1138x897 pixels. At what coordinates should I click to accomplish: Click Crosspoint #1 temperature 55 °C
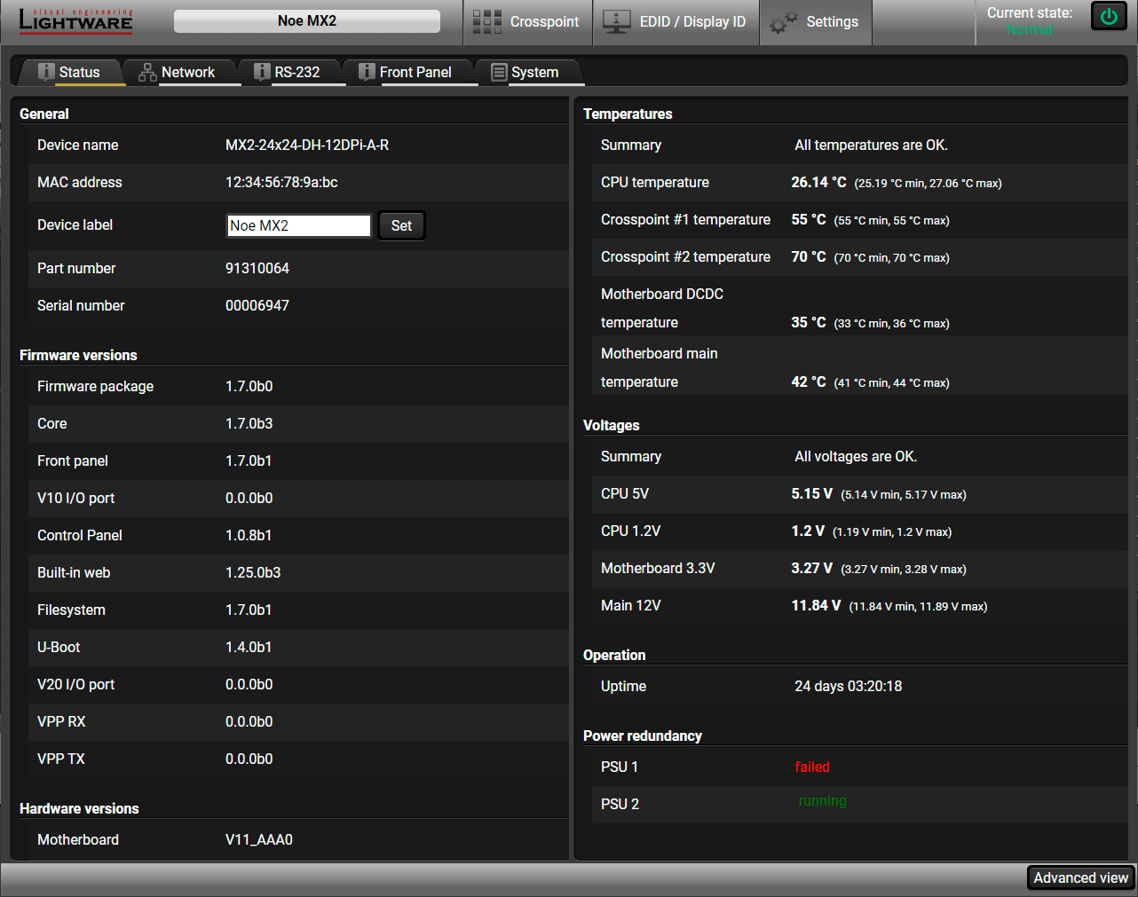(809, 219)
